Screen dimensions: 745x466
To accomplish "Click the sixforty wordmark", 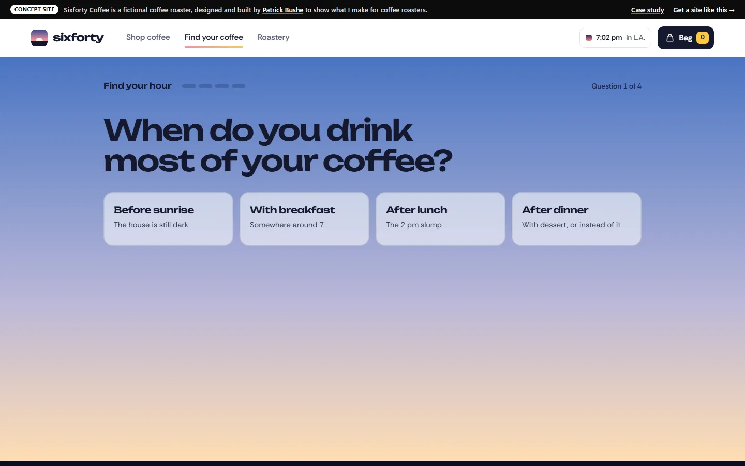I will pos(78,37).
